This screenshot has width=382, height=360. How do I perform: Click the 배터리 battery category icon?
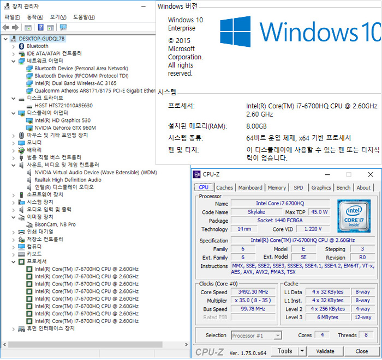tap(21, 150)
